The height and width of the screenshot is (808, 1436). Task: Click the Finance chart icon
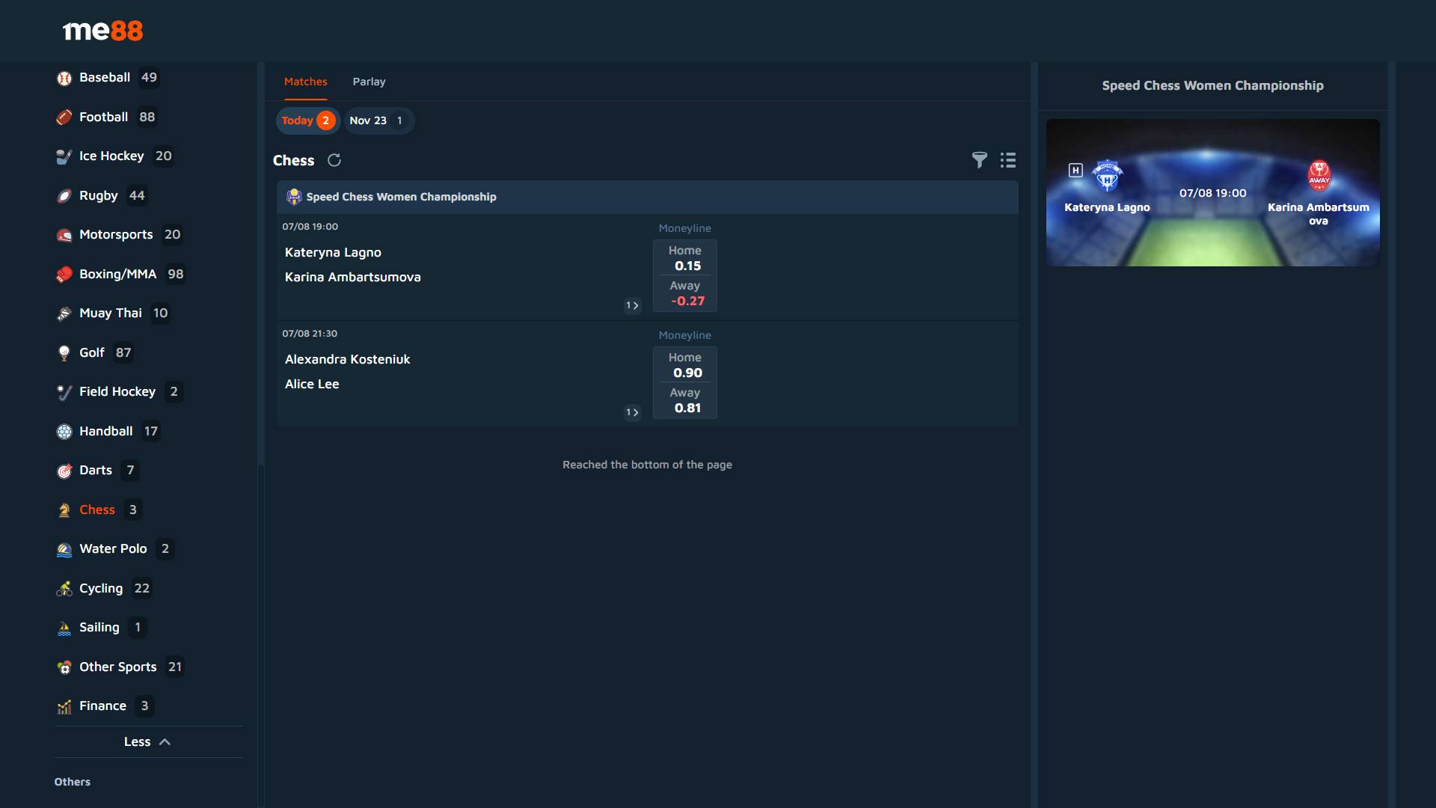point(64,706)
